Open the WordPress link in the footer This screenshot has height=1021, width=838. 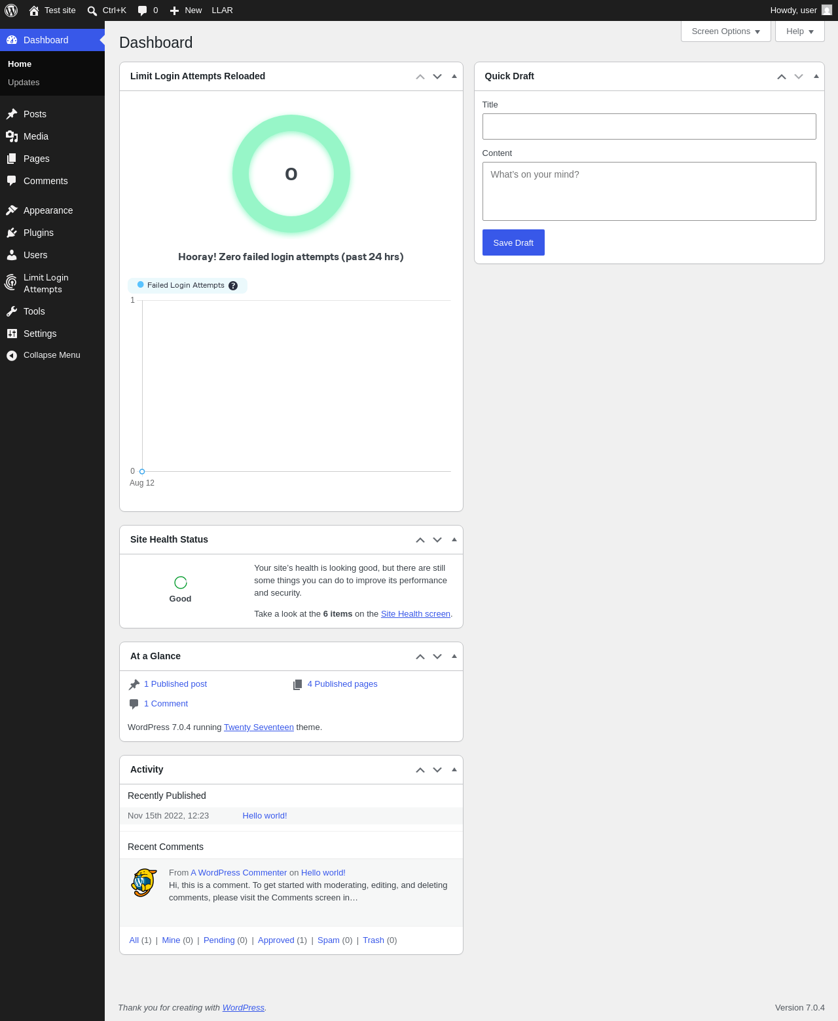(244, 1008)
